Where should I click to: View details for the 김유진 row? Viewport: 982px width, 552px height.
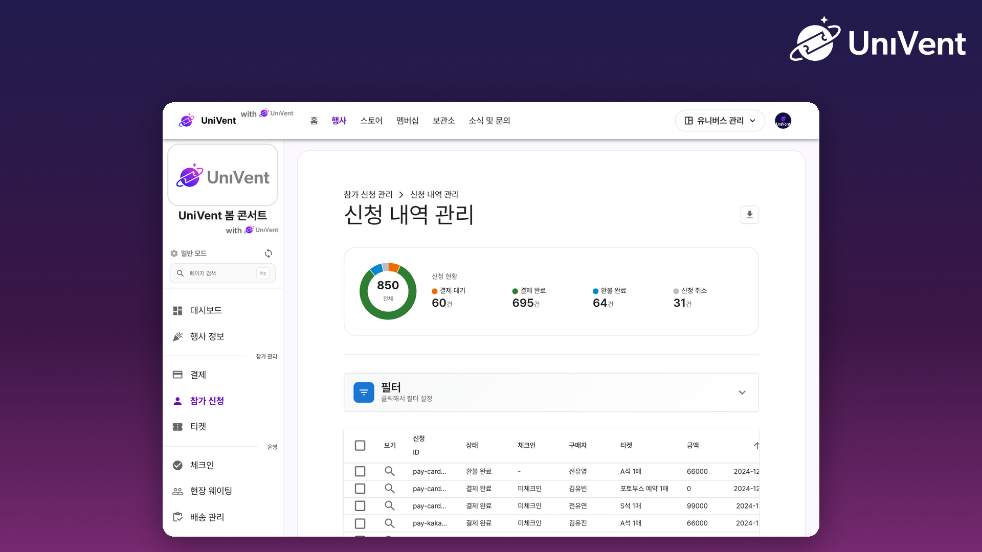389,523
